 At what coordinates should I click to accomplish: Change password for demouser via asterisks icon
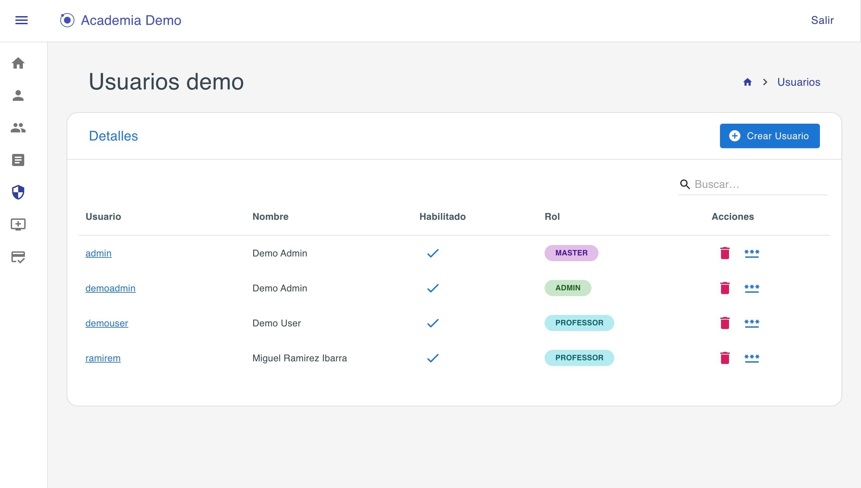(752, 323)
